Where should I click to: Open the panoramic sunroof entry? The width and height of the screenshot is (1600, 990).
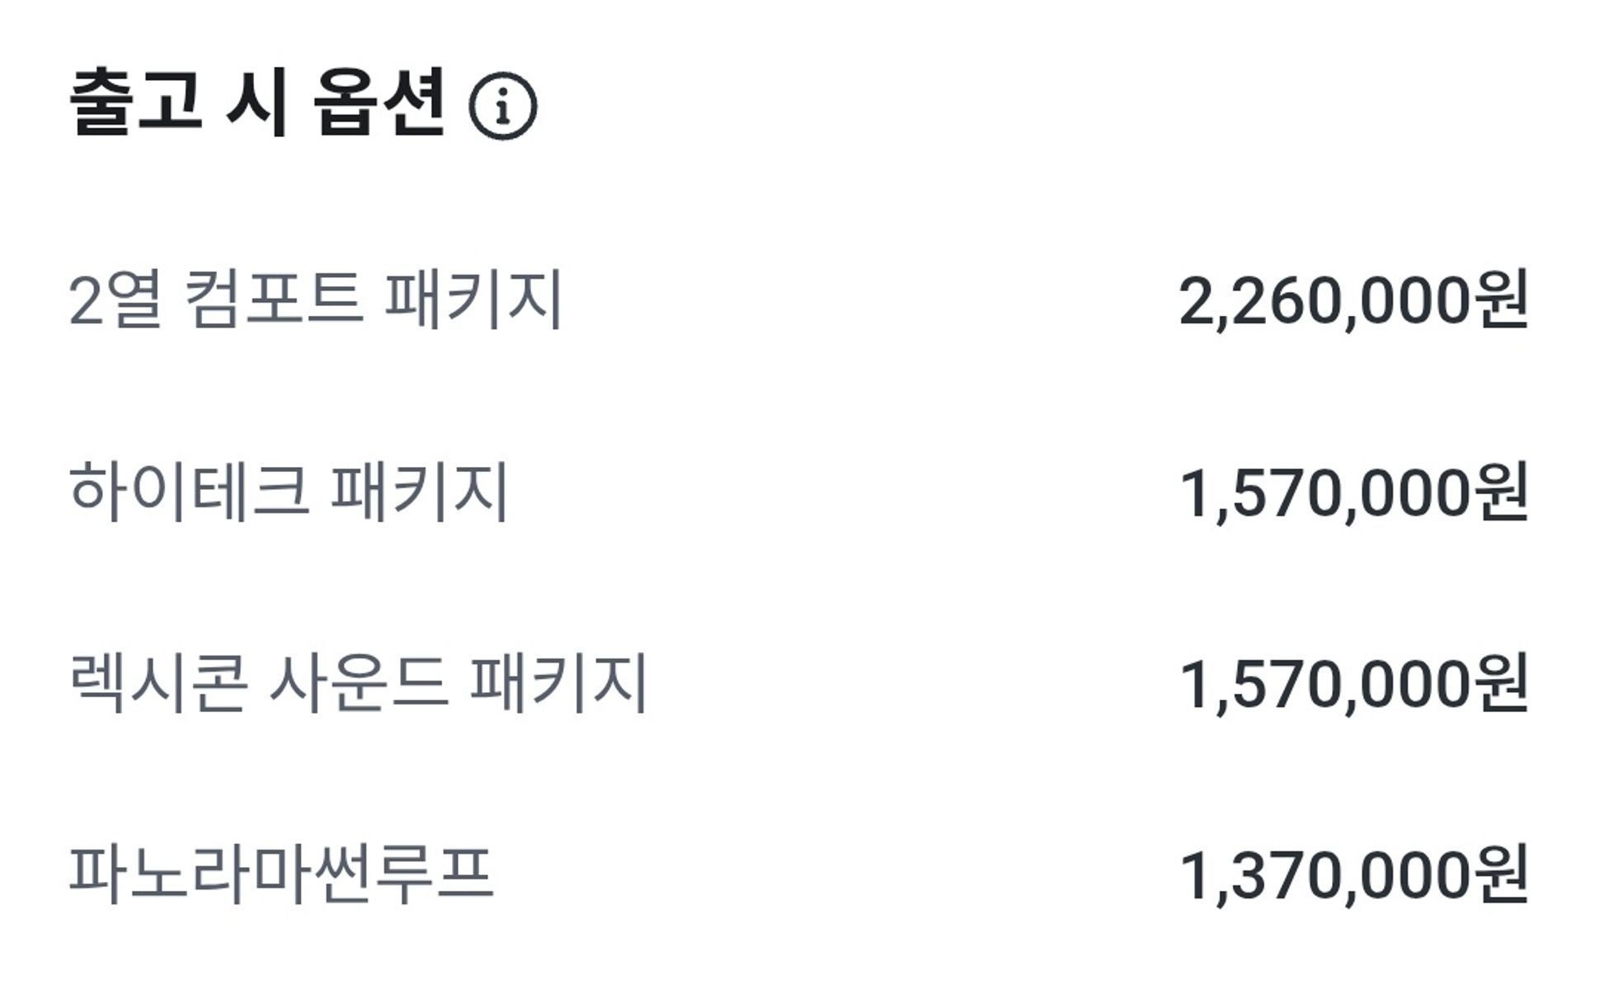281,874
